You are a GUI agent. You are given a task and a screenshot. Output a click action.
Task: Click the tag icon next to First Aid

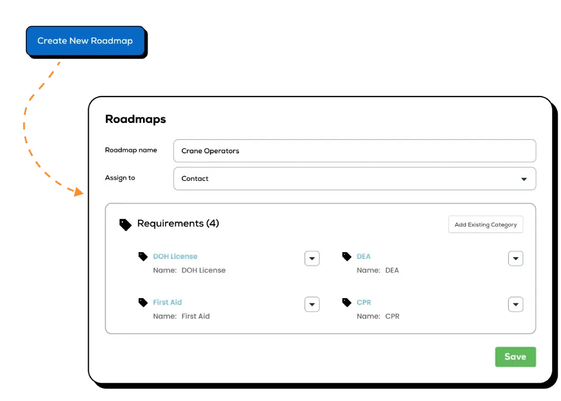click(x=142, y=302)
